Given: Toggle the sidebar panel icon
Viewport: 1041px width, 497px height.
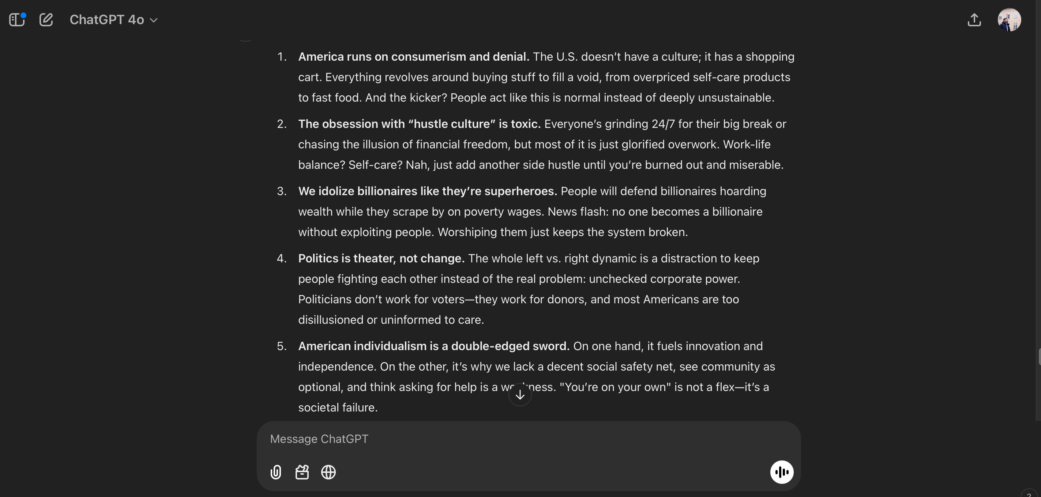Looking at the screenshot, I should (x=17, y=19).
